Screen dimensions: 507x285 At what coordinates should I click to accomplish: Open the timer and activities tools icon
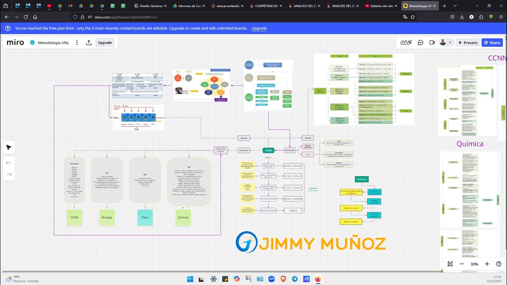[x=406, y=43]
